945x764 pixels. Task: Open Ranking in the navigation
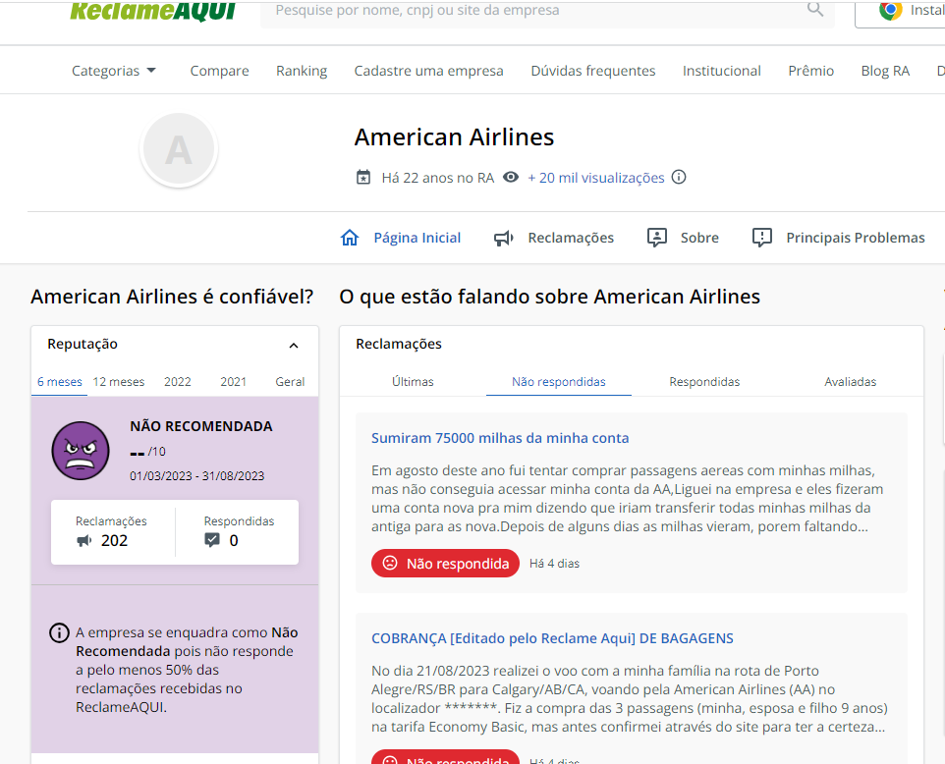(x=302, y=71)
